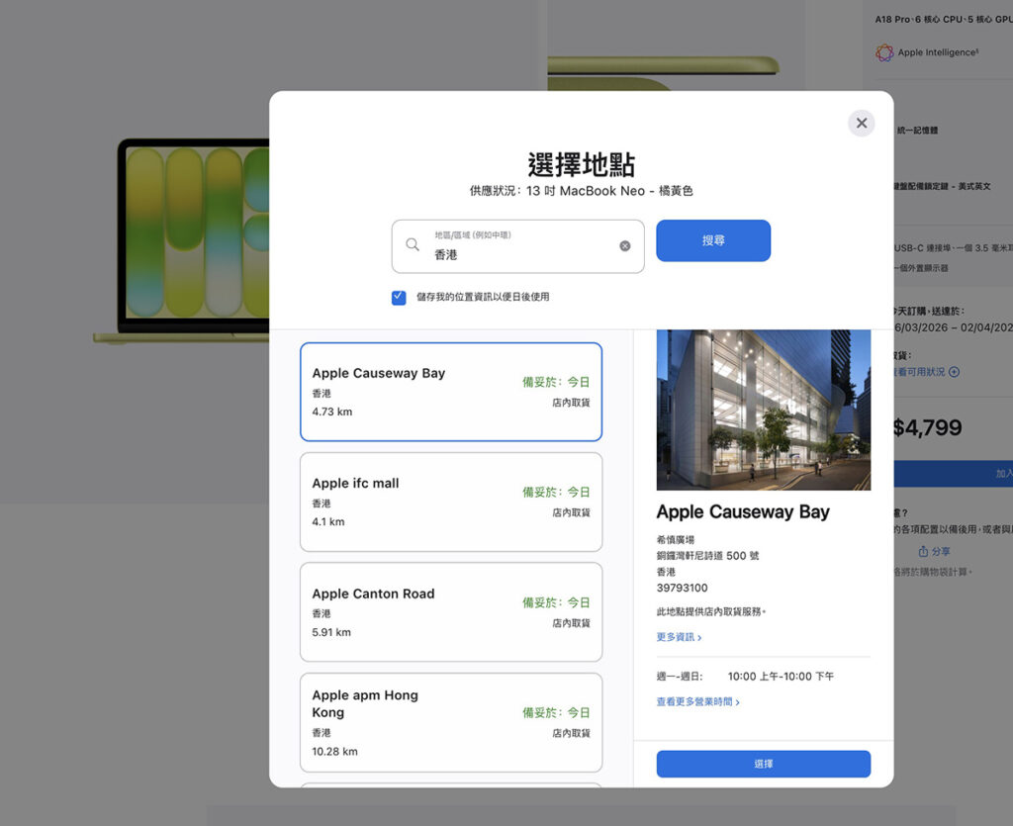Pick Apple apm Hong Kong store
This screenshot has height=826, width=1013.
[x=451, y=722]
